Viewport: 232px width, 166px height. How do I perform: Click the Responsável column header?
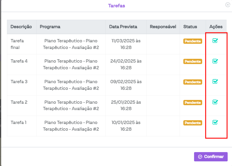point(163,27)
